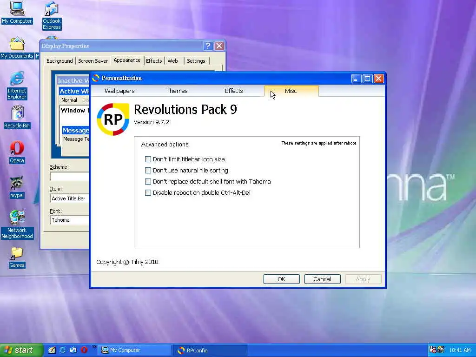Open the Item dropdown showing Active Title Bar
The image size is (476, 357).
tap(70, 198)
